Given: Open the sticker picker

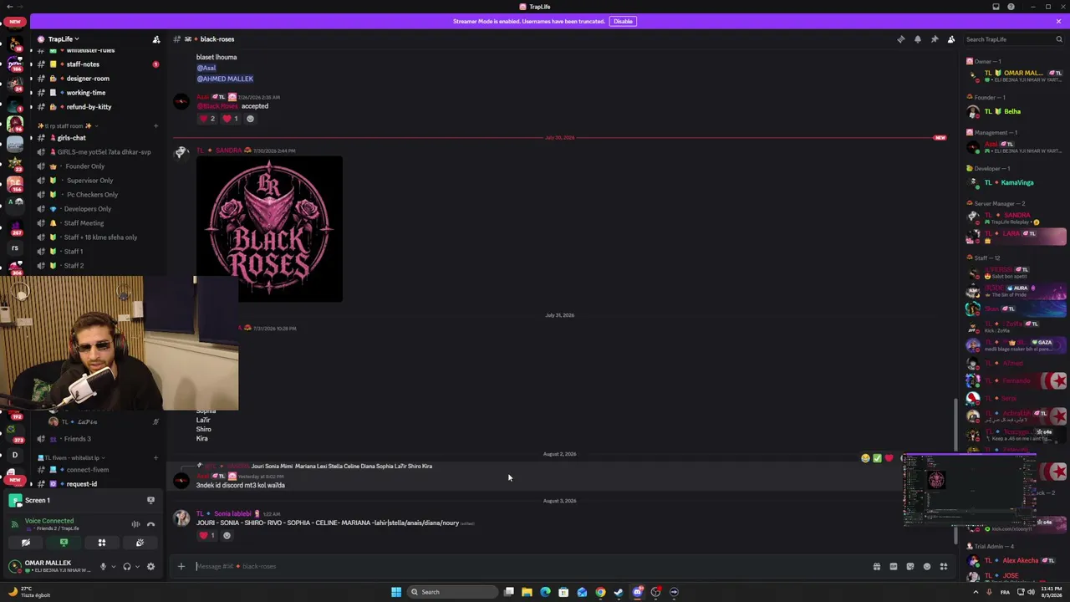Looking at the screenshot, I should coord(910,566).
